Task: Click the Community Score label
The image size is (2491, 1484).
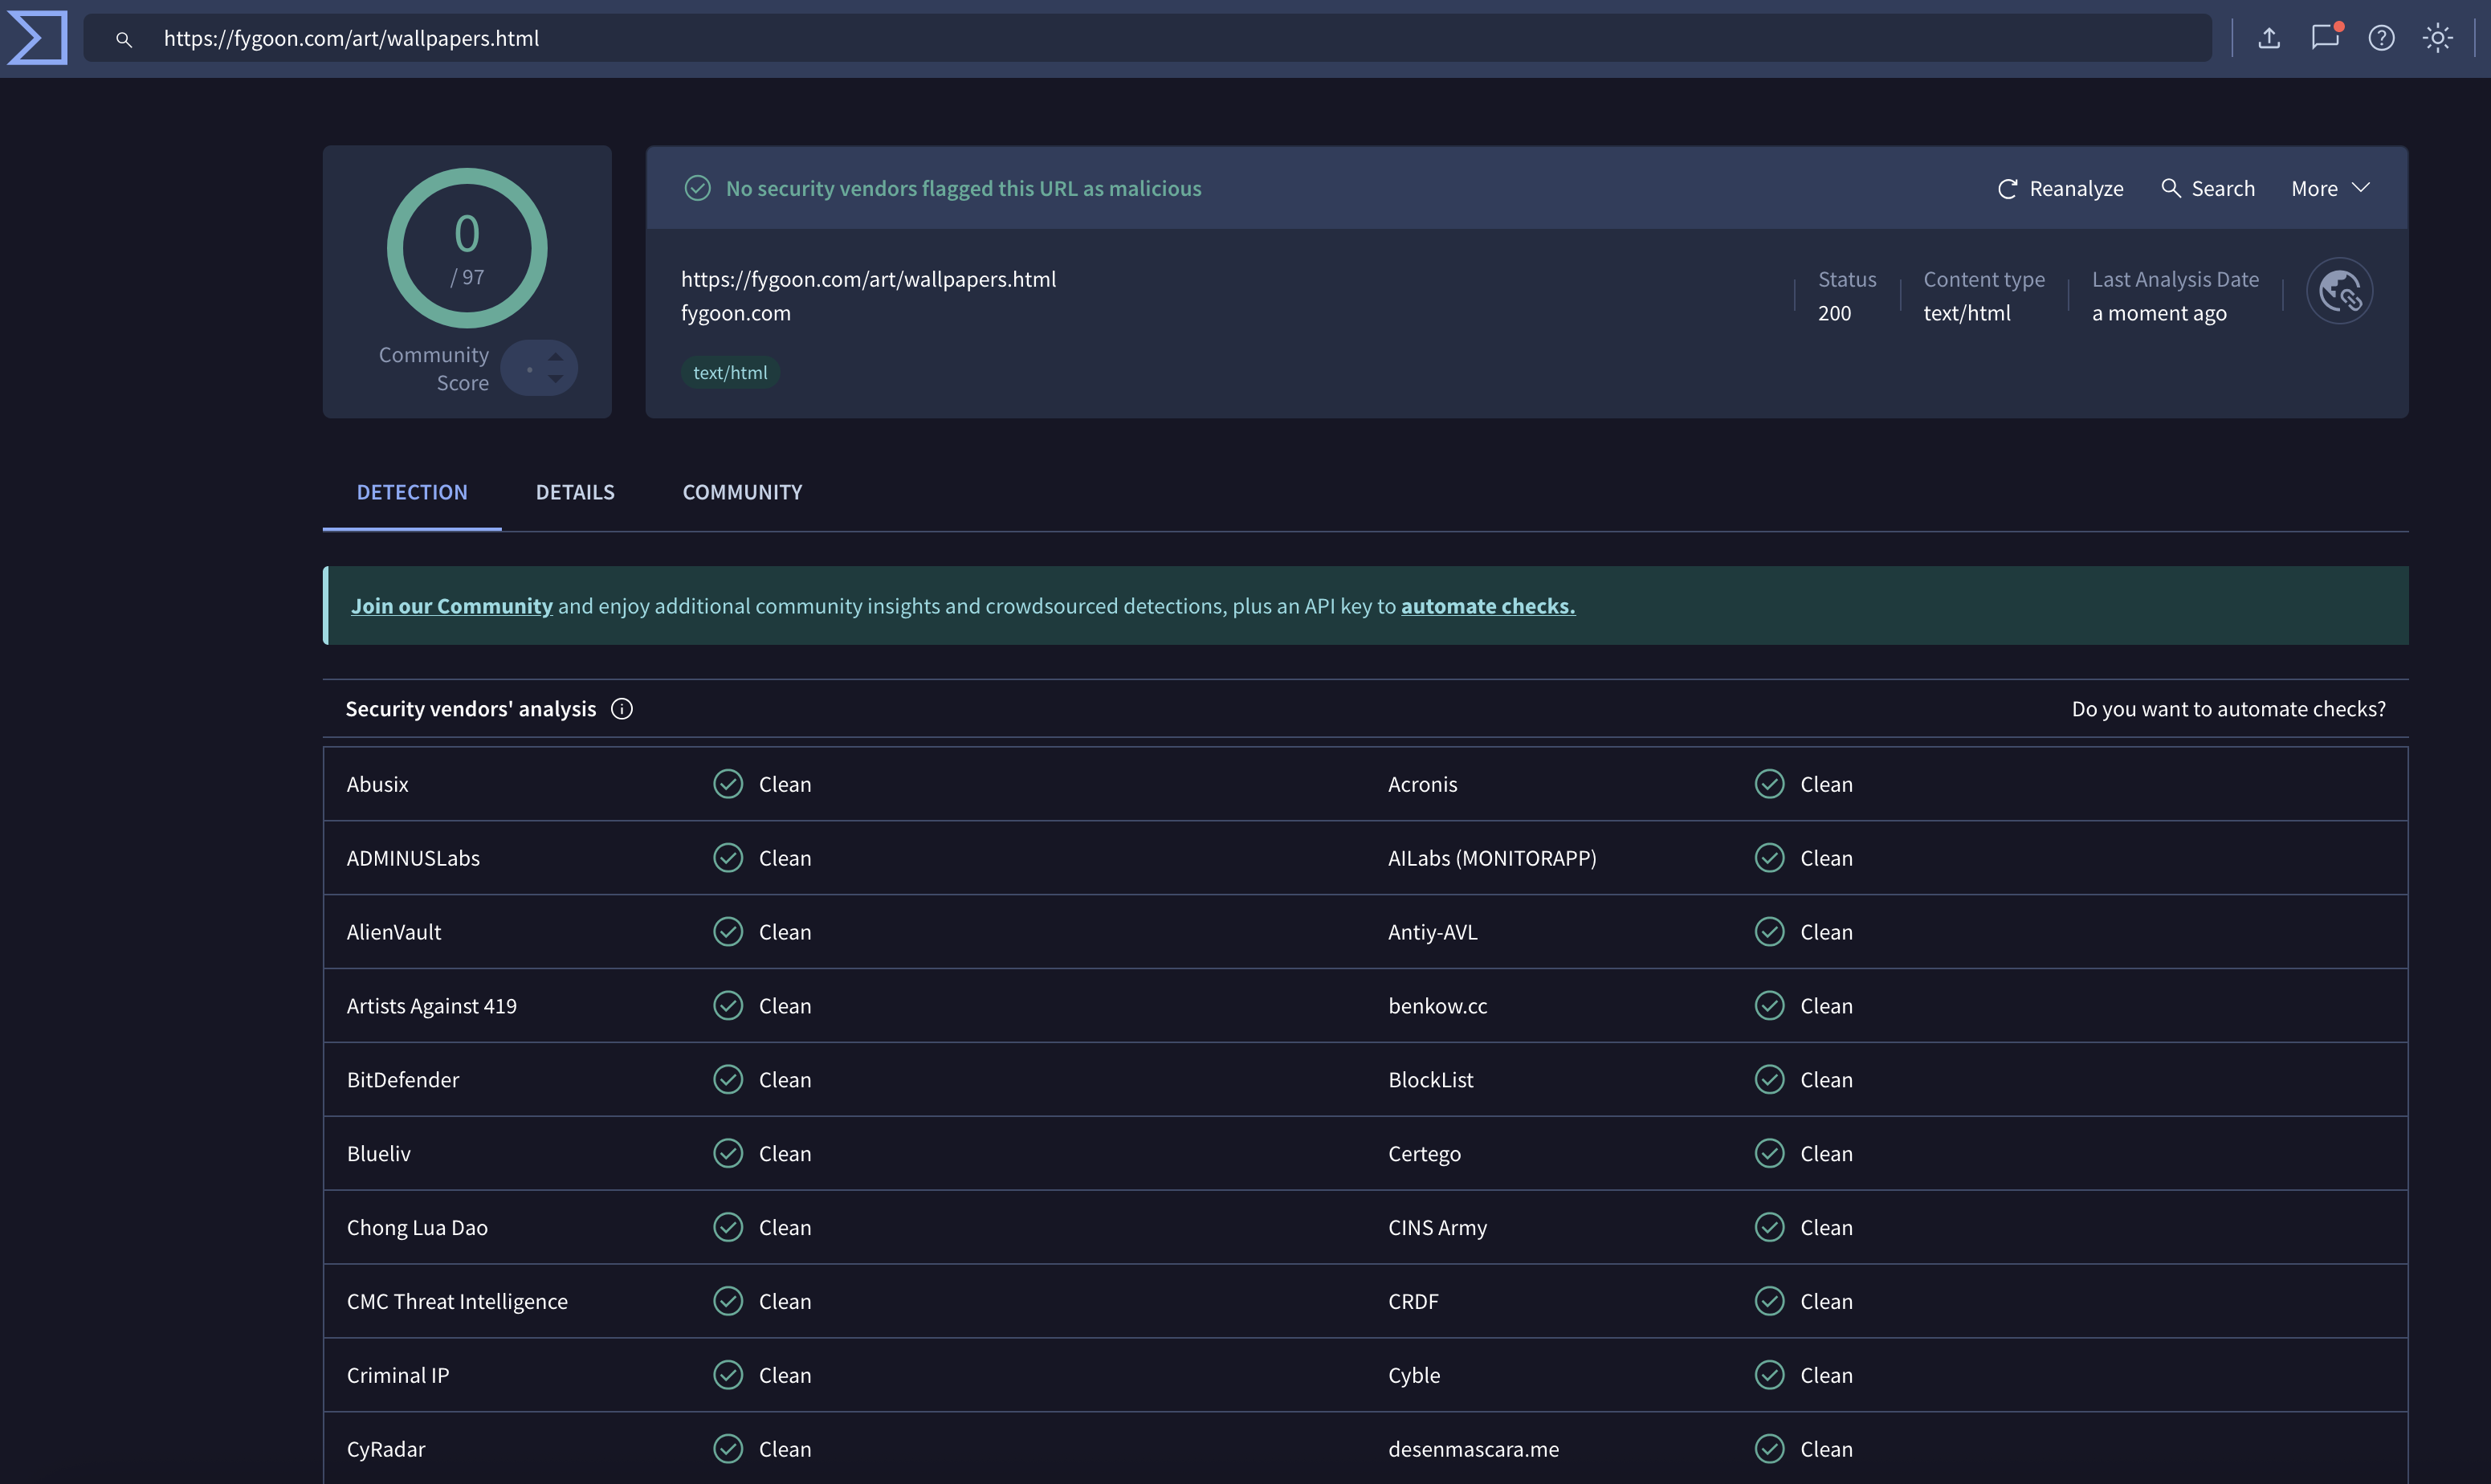Action: coord(434,369)
